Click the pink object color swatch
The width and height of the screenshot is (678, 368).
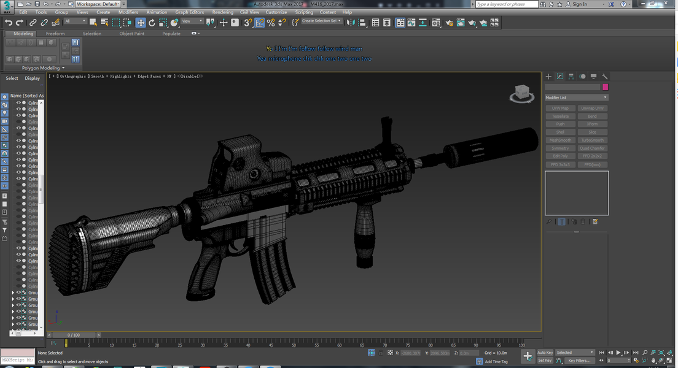(606, 87)
